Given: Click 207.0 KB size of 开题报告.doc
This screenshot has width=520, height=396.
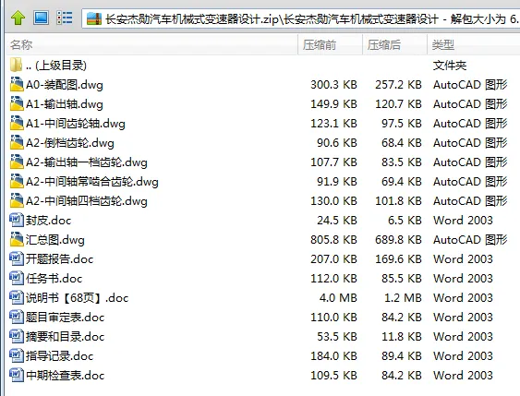Looking at the screenshot, I should [x=333, y=259].
